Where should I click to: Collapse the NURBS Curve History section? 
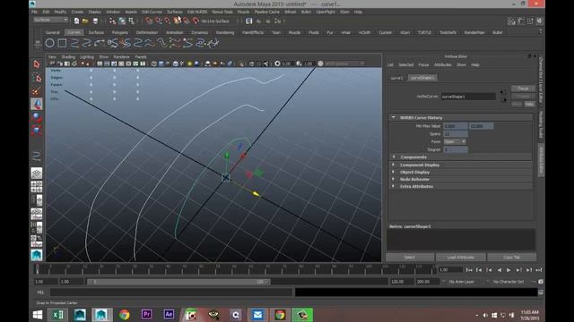pyautogui.click(x=394, y=117)
